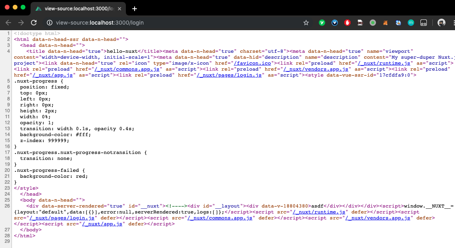
Task: Click '.nuxt-progress {' selector on line 5
Action: pos(38,81)
